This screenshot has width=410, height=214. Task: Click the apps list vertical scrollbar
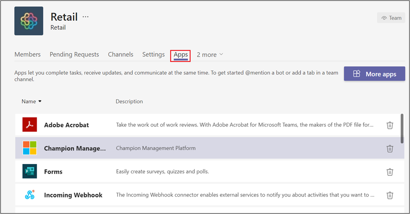402,128
